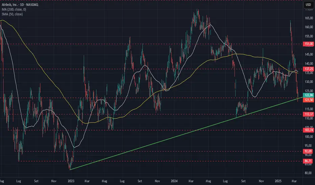Select the SMA (50, close) indicator label

[12, 14]
